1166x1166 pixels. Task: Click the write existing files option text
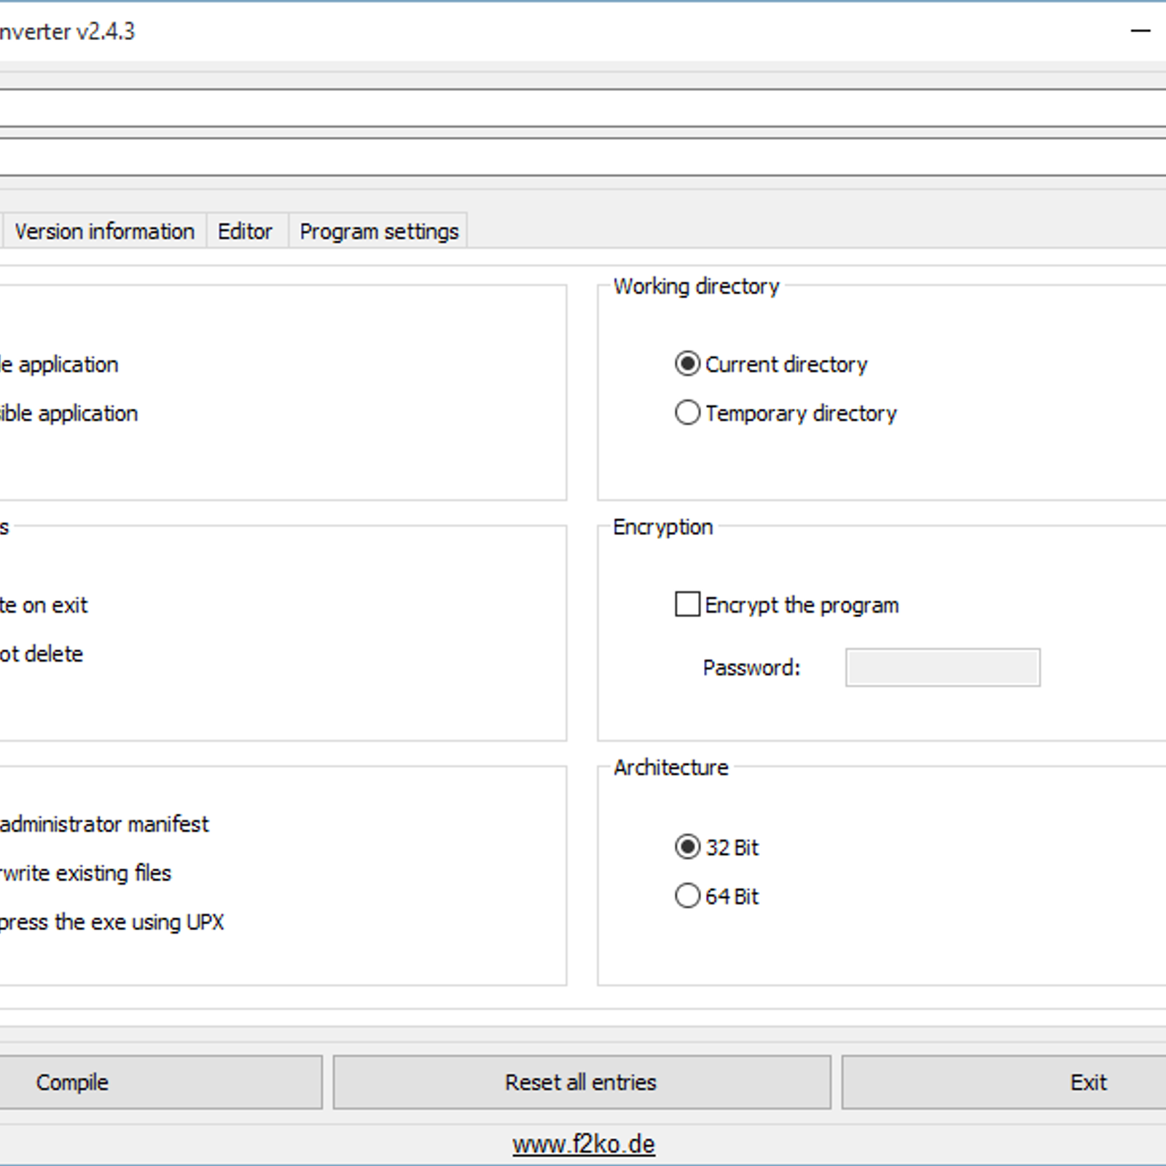[86, 873]
